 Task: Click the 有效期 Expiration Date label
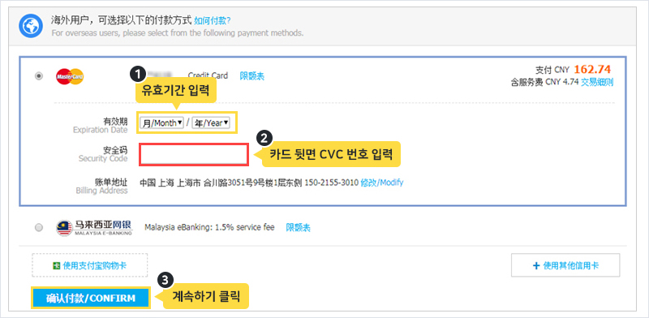100,126
